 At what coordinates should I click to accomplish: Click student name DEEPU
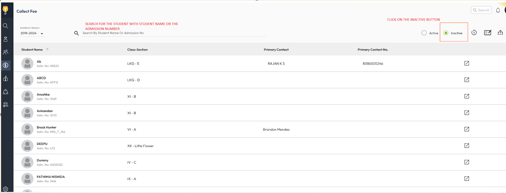tap(42, 144)
